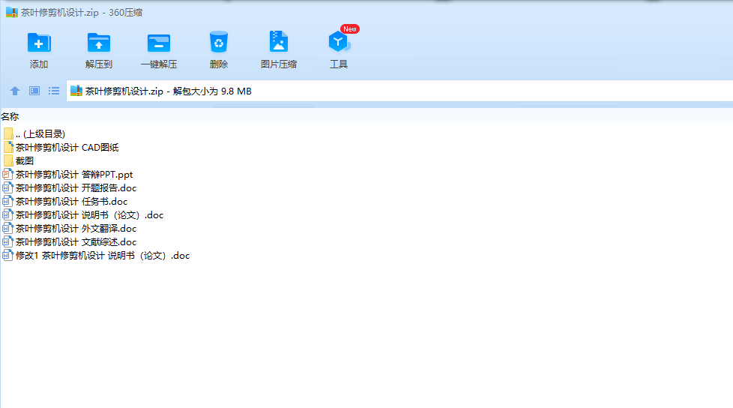The image size is (733, 408).
Task: Select the 截图 folder
Action: coord(19,161)
